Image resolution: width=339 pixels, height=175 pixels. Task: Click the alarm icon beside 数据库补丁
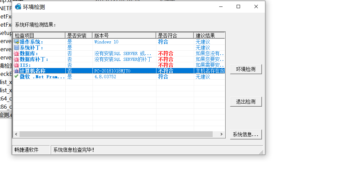(16, 59)
